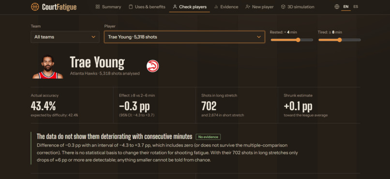Click the 43.4% actual accuracy value
Image resolution: width=390 pixels, height=179 pixels.
[x=43, y=106]
